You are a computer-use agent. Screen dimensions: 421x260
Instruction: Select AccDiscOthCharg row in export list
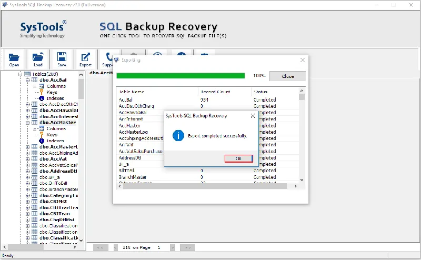tap(207, 106)
